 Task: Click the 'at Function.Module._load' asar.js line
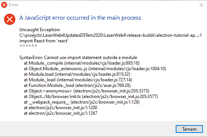coord(77,85)
